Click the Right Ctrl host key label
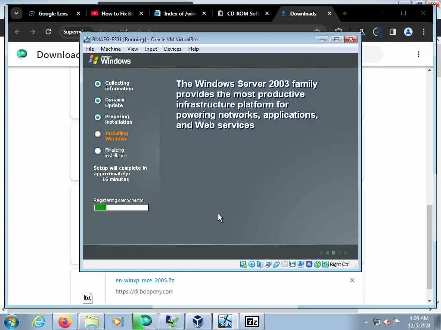This screenshot has width=441, height=330. point(339,264)
